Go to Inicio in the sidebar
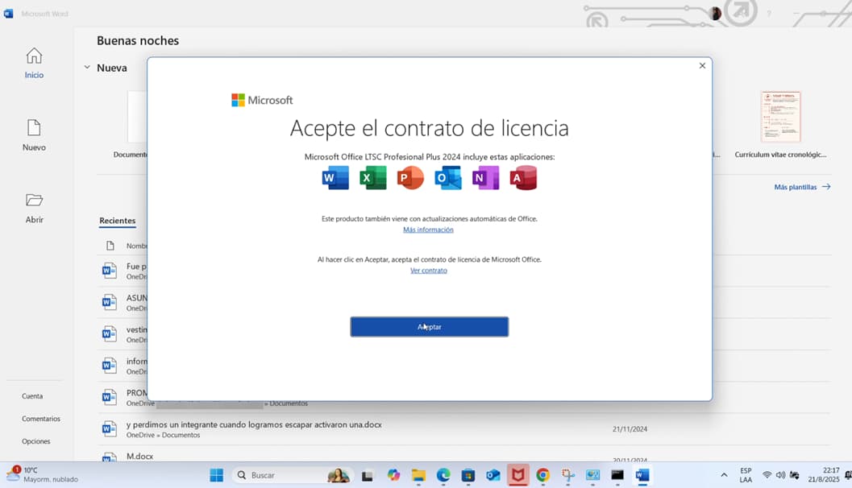The width and height of the screenshot is (852, 488). pos(34,63)
